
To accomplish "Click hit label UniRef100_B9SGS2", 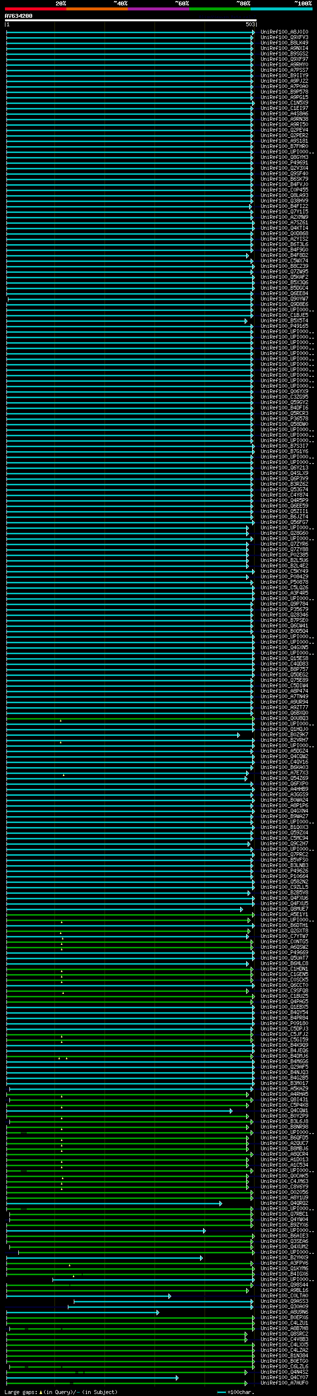I will [284, 53].
